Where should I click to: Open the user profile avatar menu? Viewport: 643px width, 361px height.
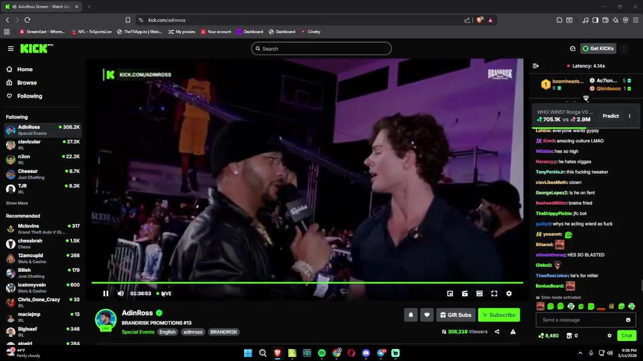tap(624, 49)
